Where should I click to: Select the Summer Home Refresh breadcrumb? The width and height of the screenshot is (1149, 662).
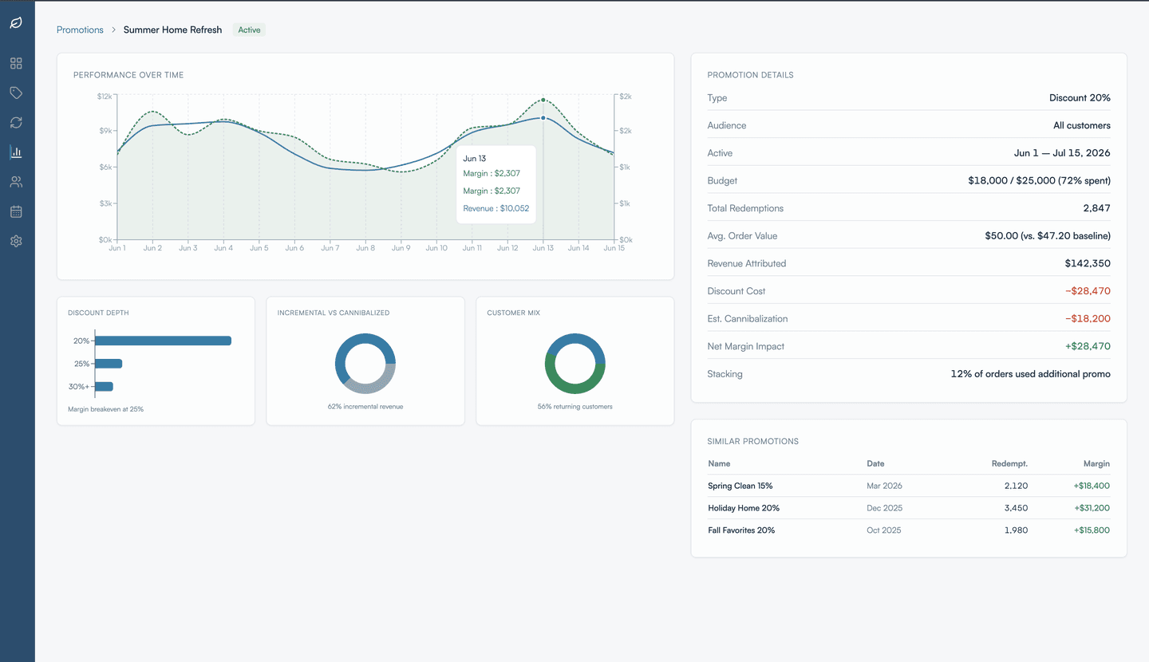coord(172,30)
